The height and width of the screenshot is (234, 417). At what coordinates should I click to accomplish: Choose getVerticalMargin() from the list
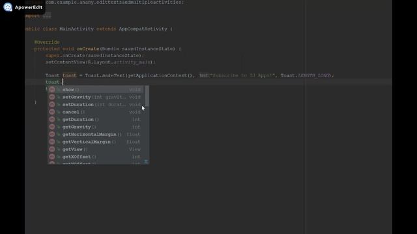[x=96, y=142]
